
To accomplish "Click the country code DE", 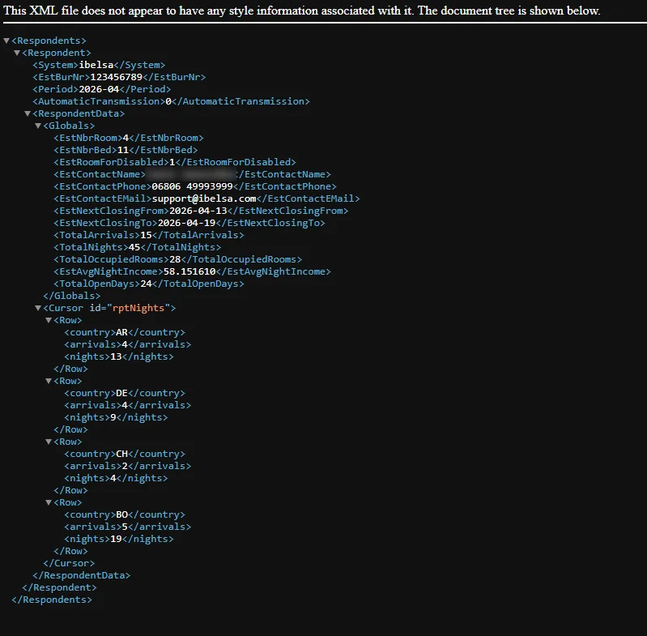I will click(x=121, y=393).
